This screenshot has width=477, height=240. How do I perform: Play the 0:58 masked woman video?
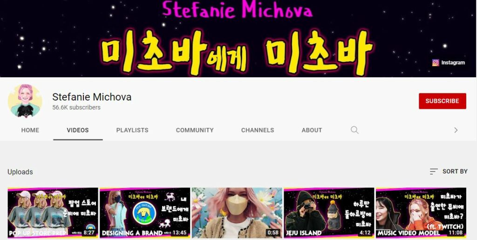click(237, 213)
